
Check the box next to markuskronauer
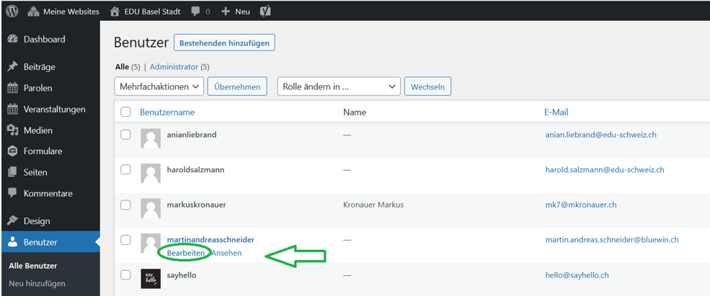coord(126,205)
